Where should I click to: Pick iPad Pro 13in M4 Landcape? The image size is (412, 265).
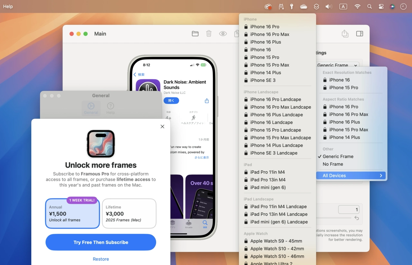pyautogui.click(x=279, y=214)
